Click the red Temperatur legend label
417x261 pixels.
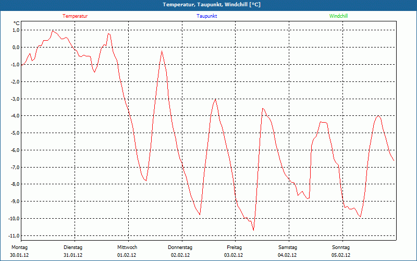click(x=75, y=16)
